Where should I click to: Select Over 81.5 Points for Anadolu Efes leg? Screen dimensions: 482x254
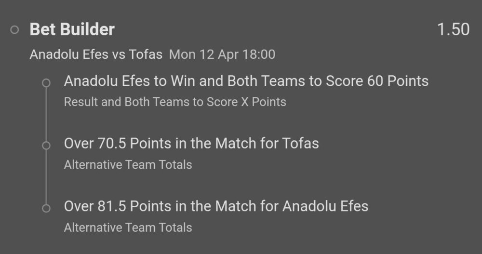coord(216,206)
